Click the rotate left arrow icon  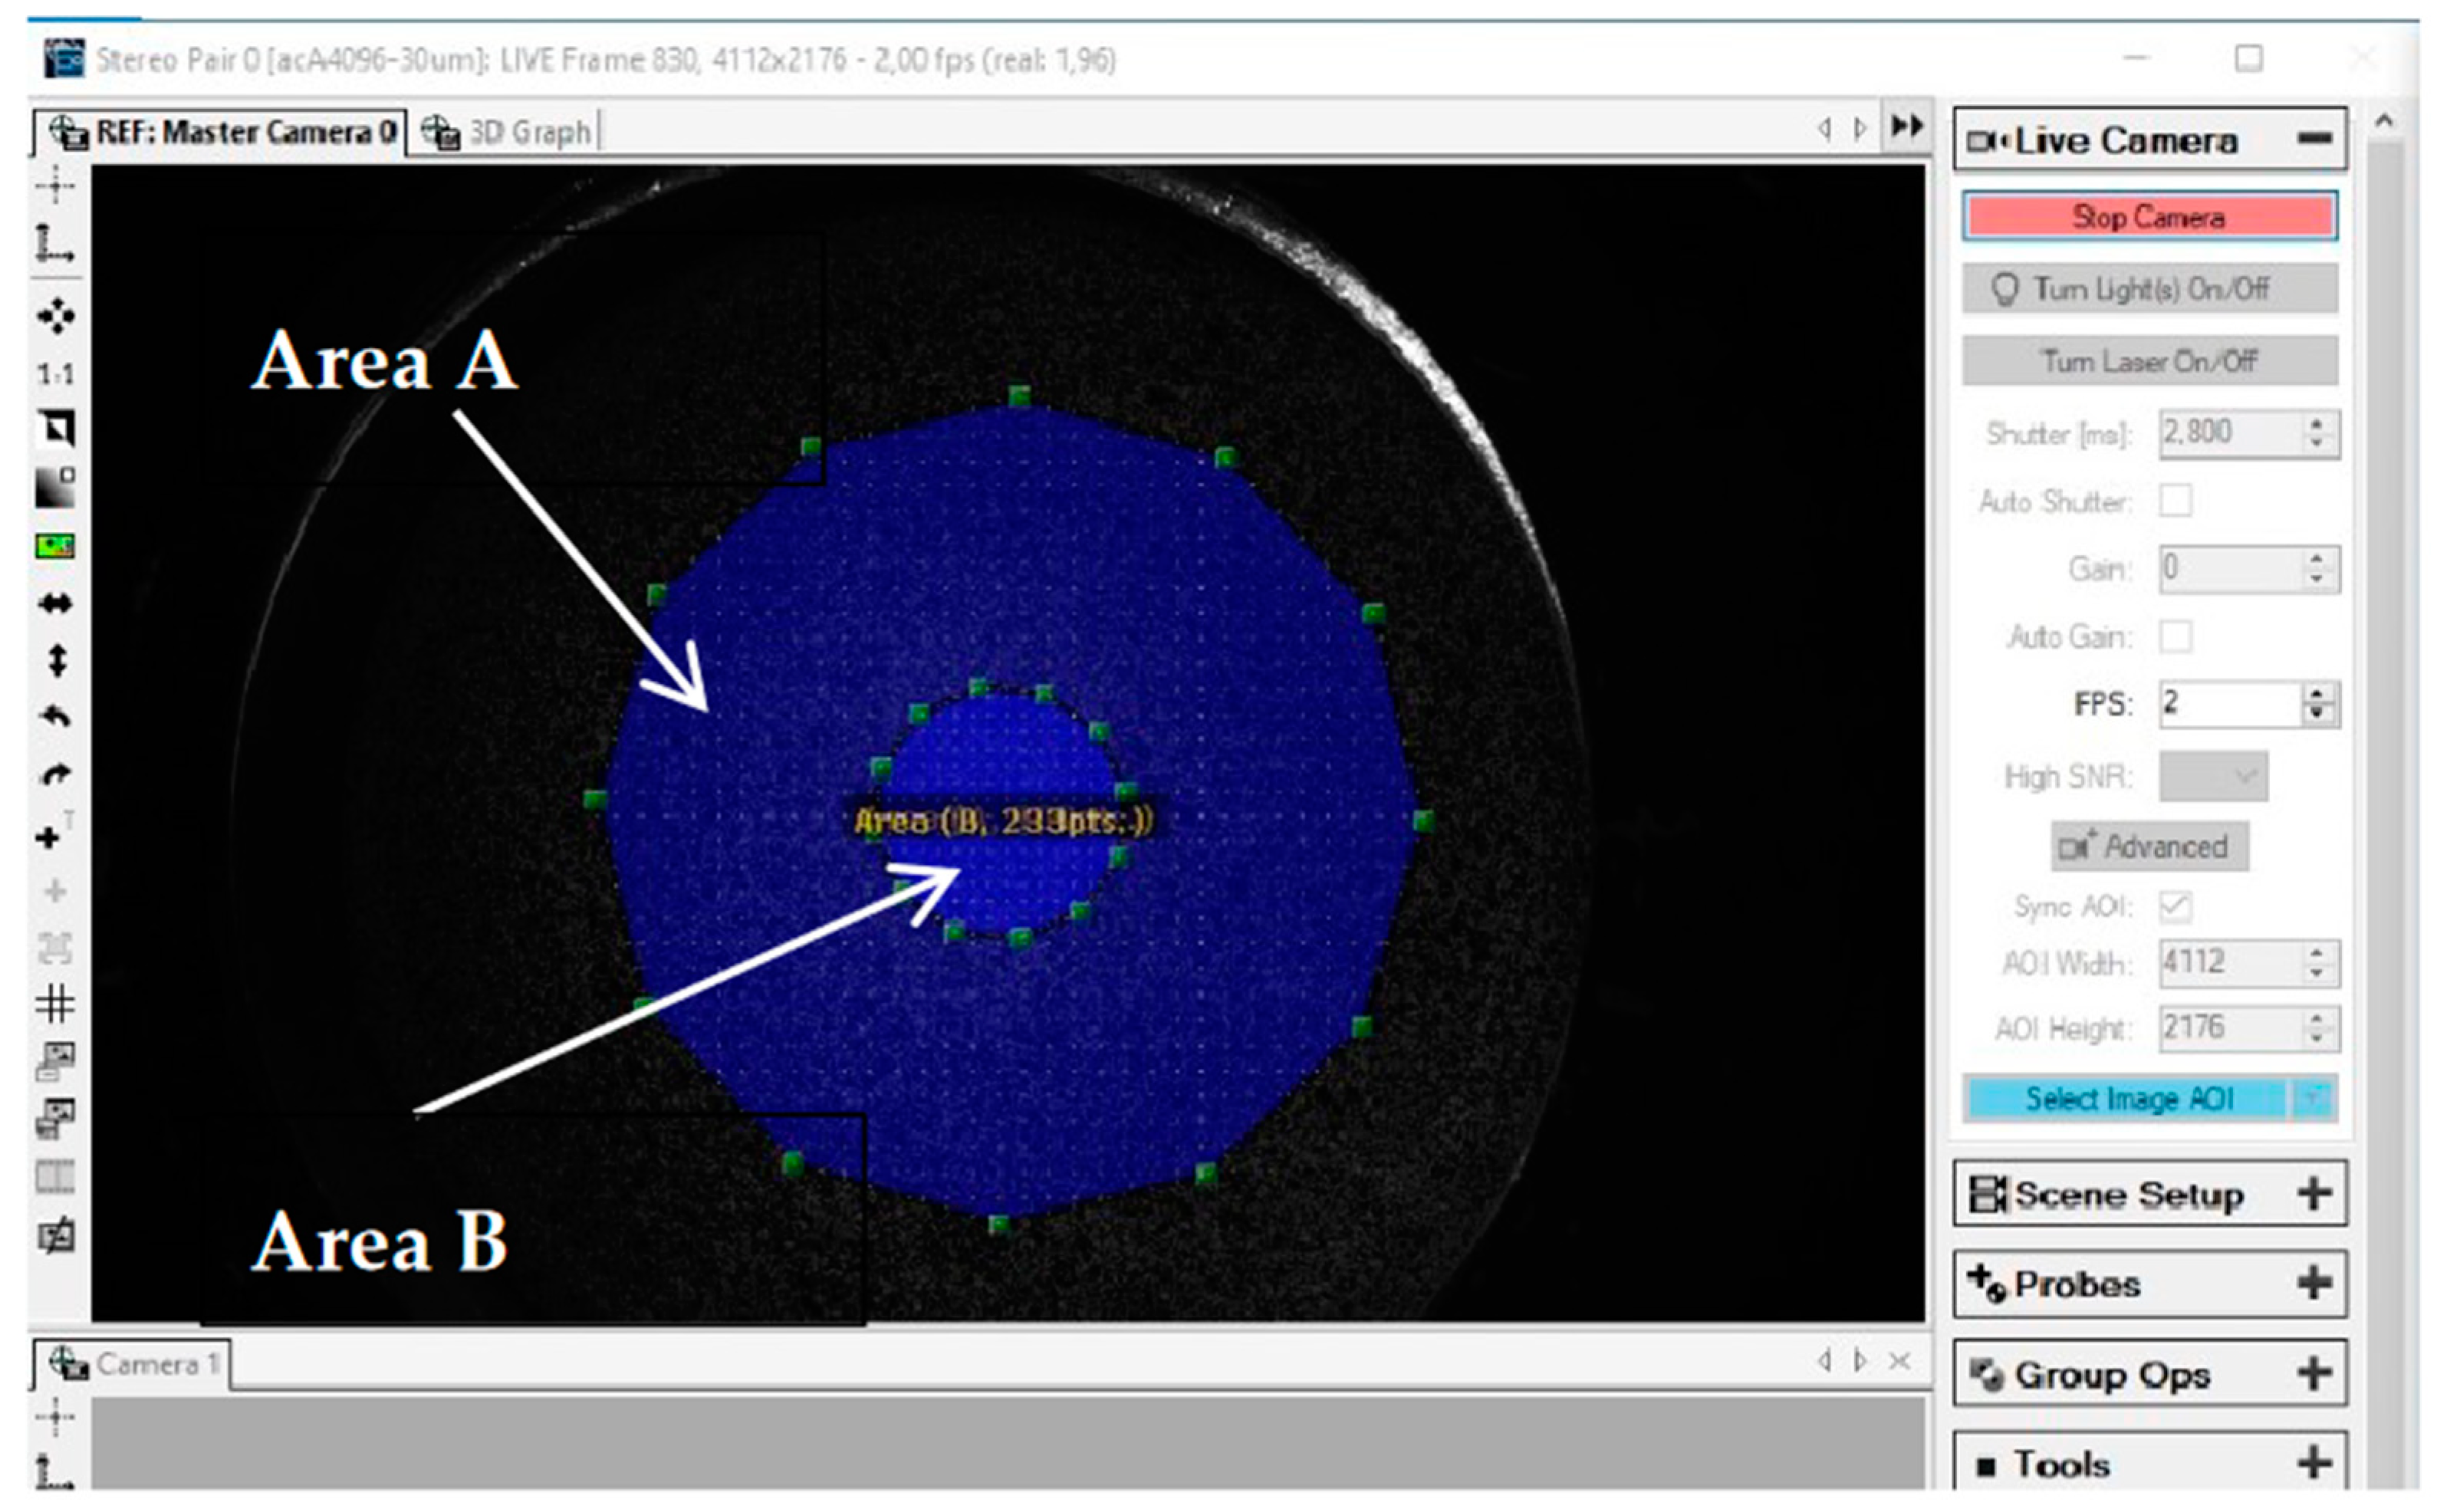click(56, 716)
